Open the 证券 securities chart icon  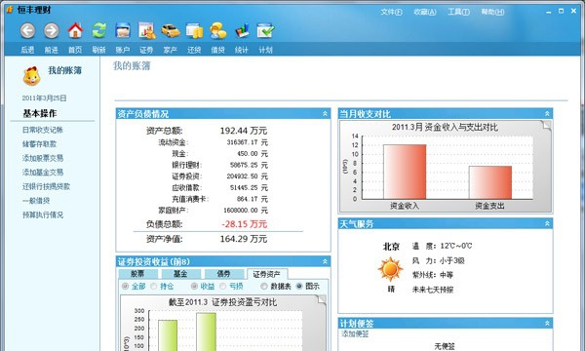click(x=146, y=30)
